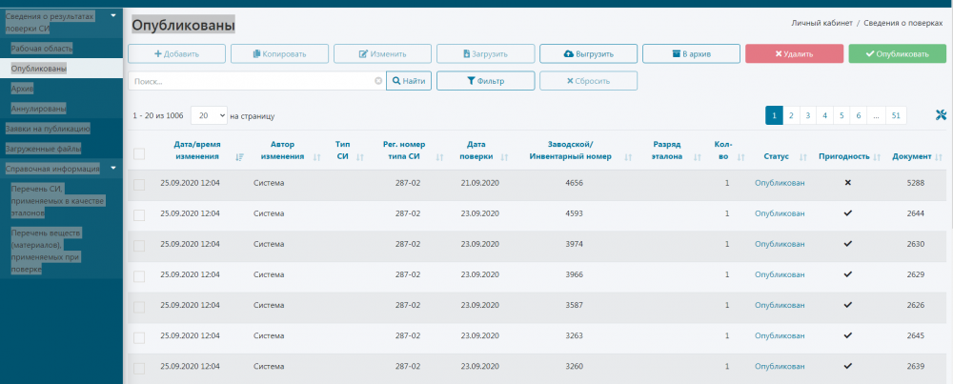Open Архив in the sidebar
This screenshot has width=953, height=384.
click(23, 88)
